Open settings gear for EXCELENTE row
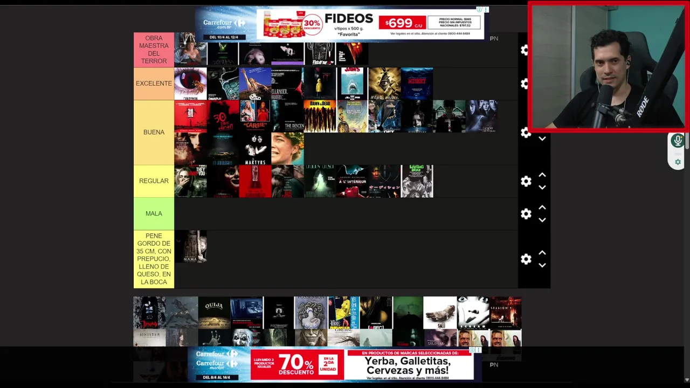Image resolution: width=690 pixels, height=388 pixels. (x=526, y=84)
